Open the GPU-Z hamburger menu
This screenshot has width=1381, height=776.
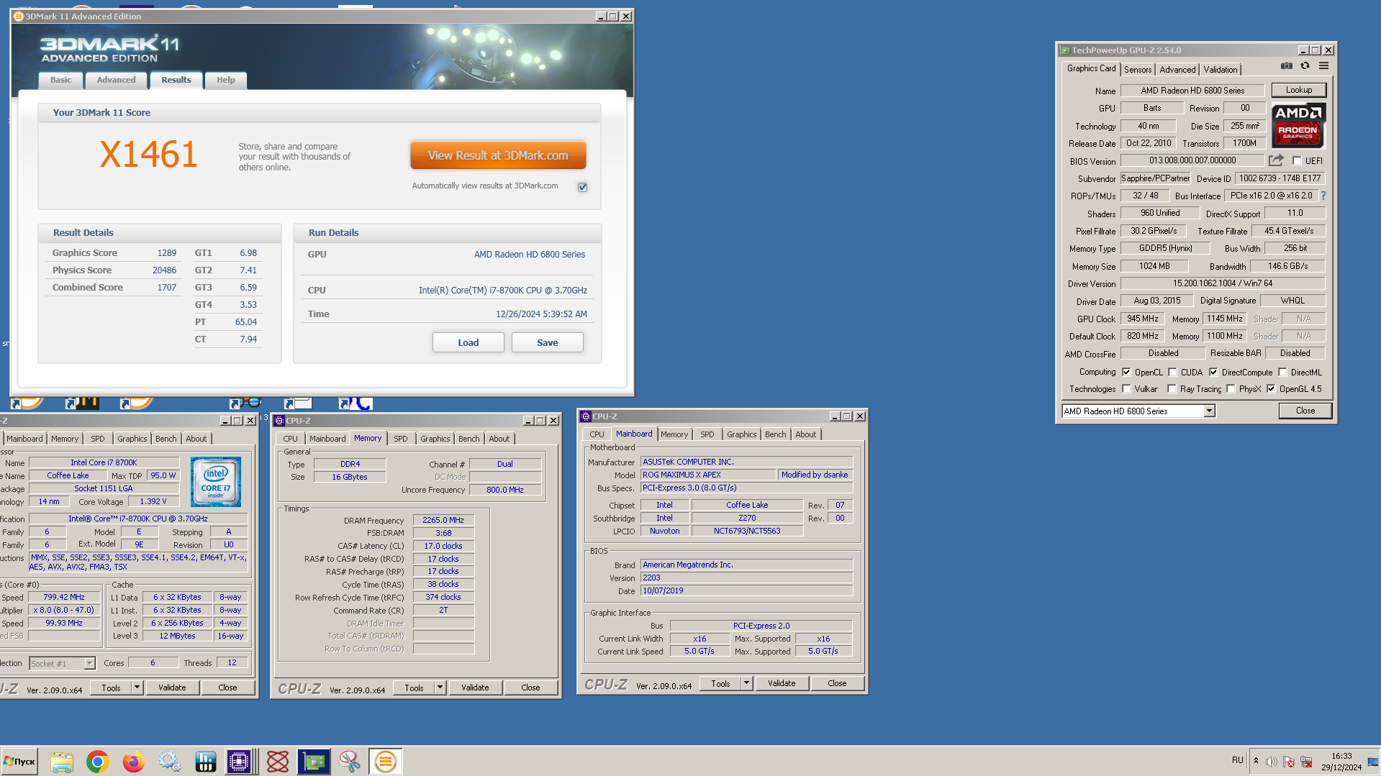click(x=1323, y=66)
